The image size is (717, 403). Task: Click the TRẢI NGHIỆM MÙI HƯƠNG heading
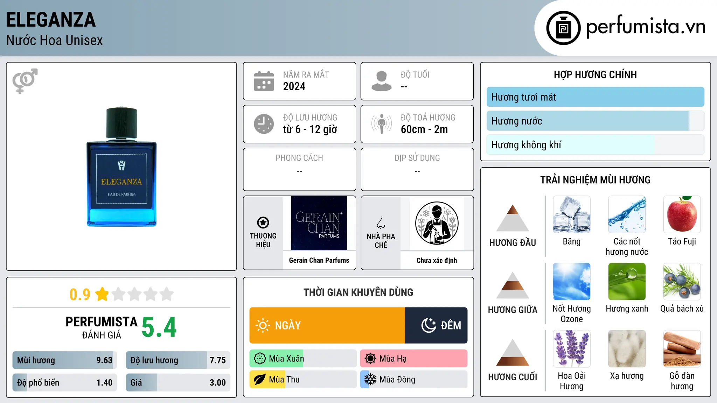(x=595, y=180)
